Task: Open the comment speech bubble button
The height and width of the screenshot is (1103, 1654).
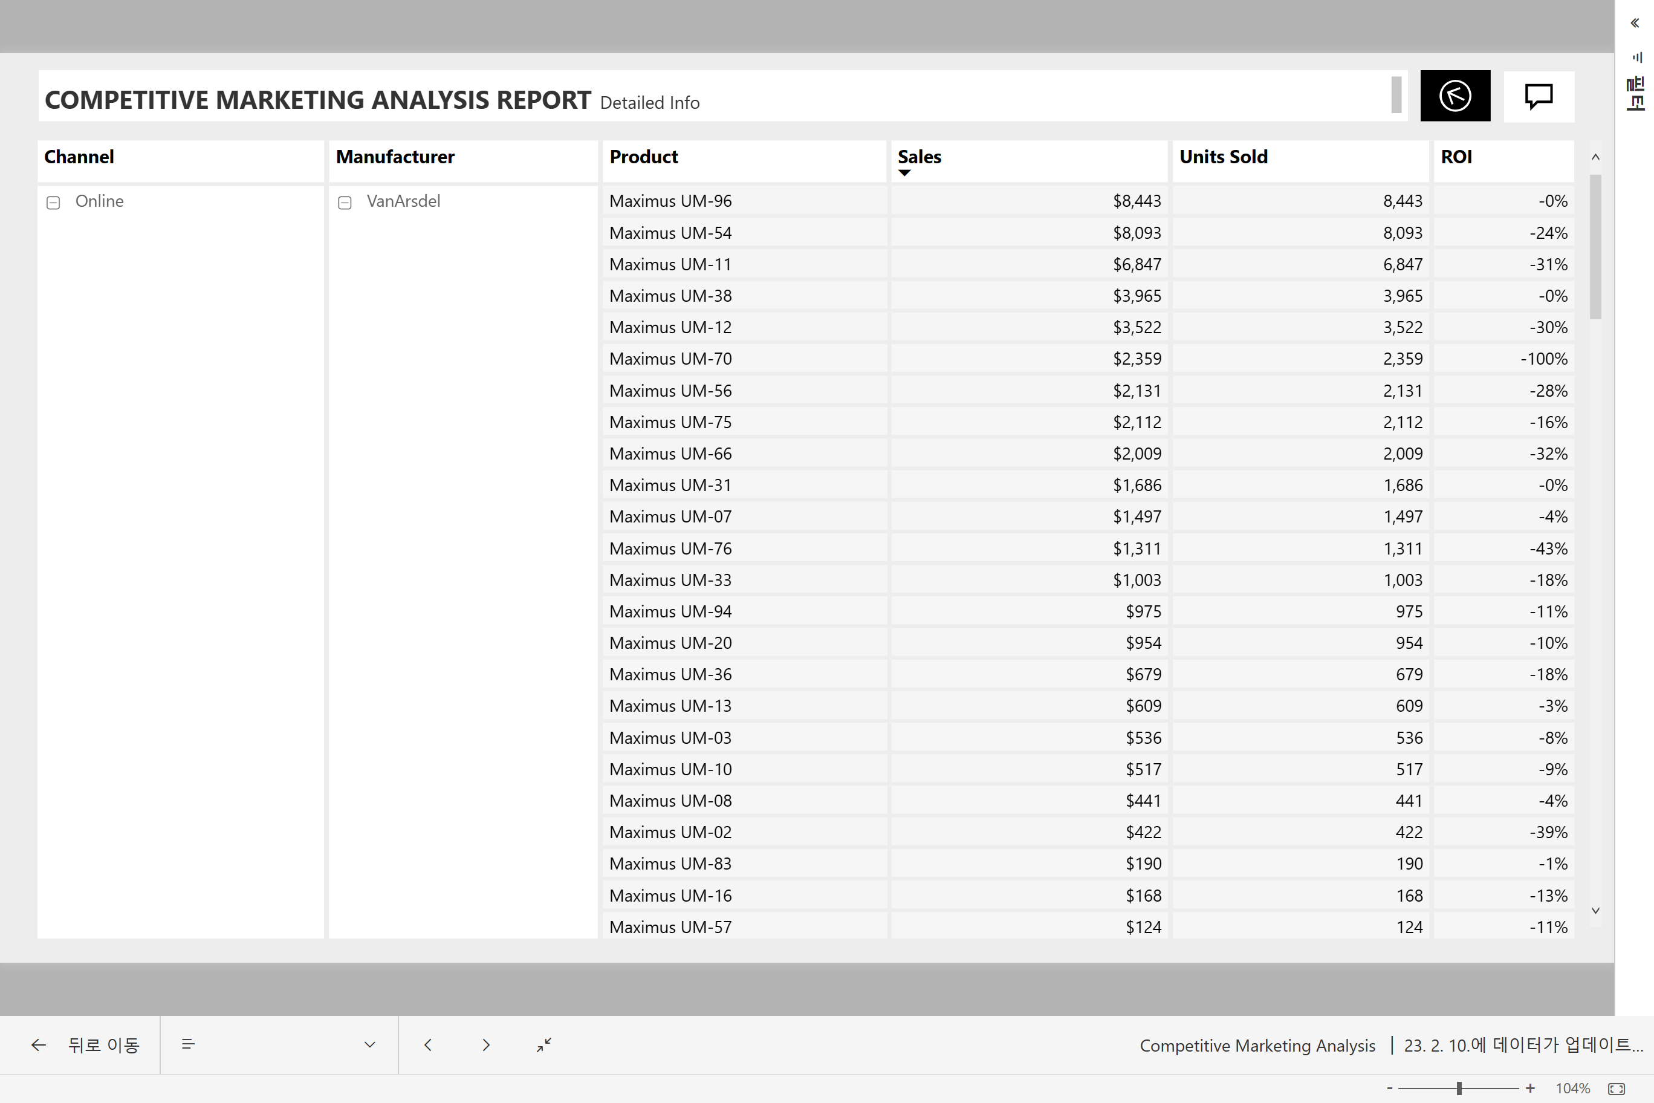Action: [1538, 96]
